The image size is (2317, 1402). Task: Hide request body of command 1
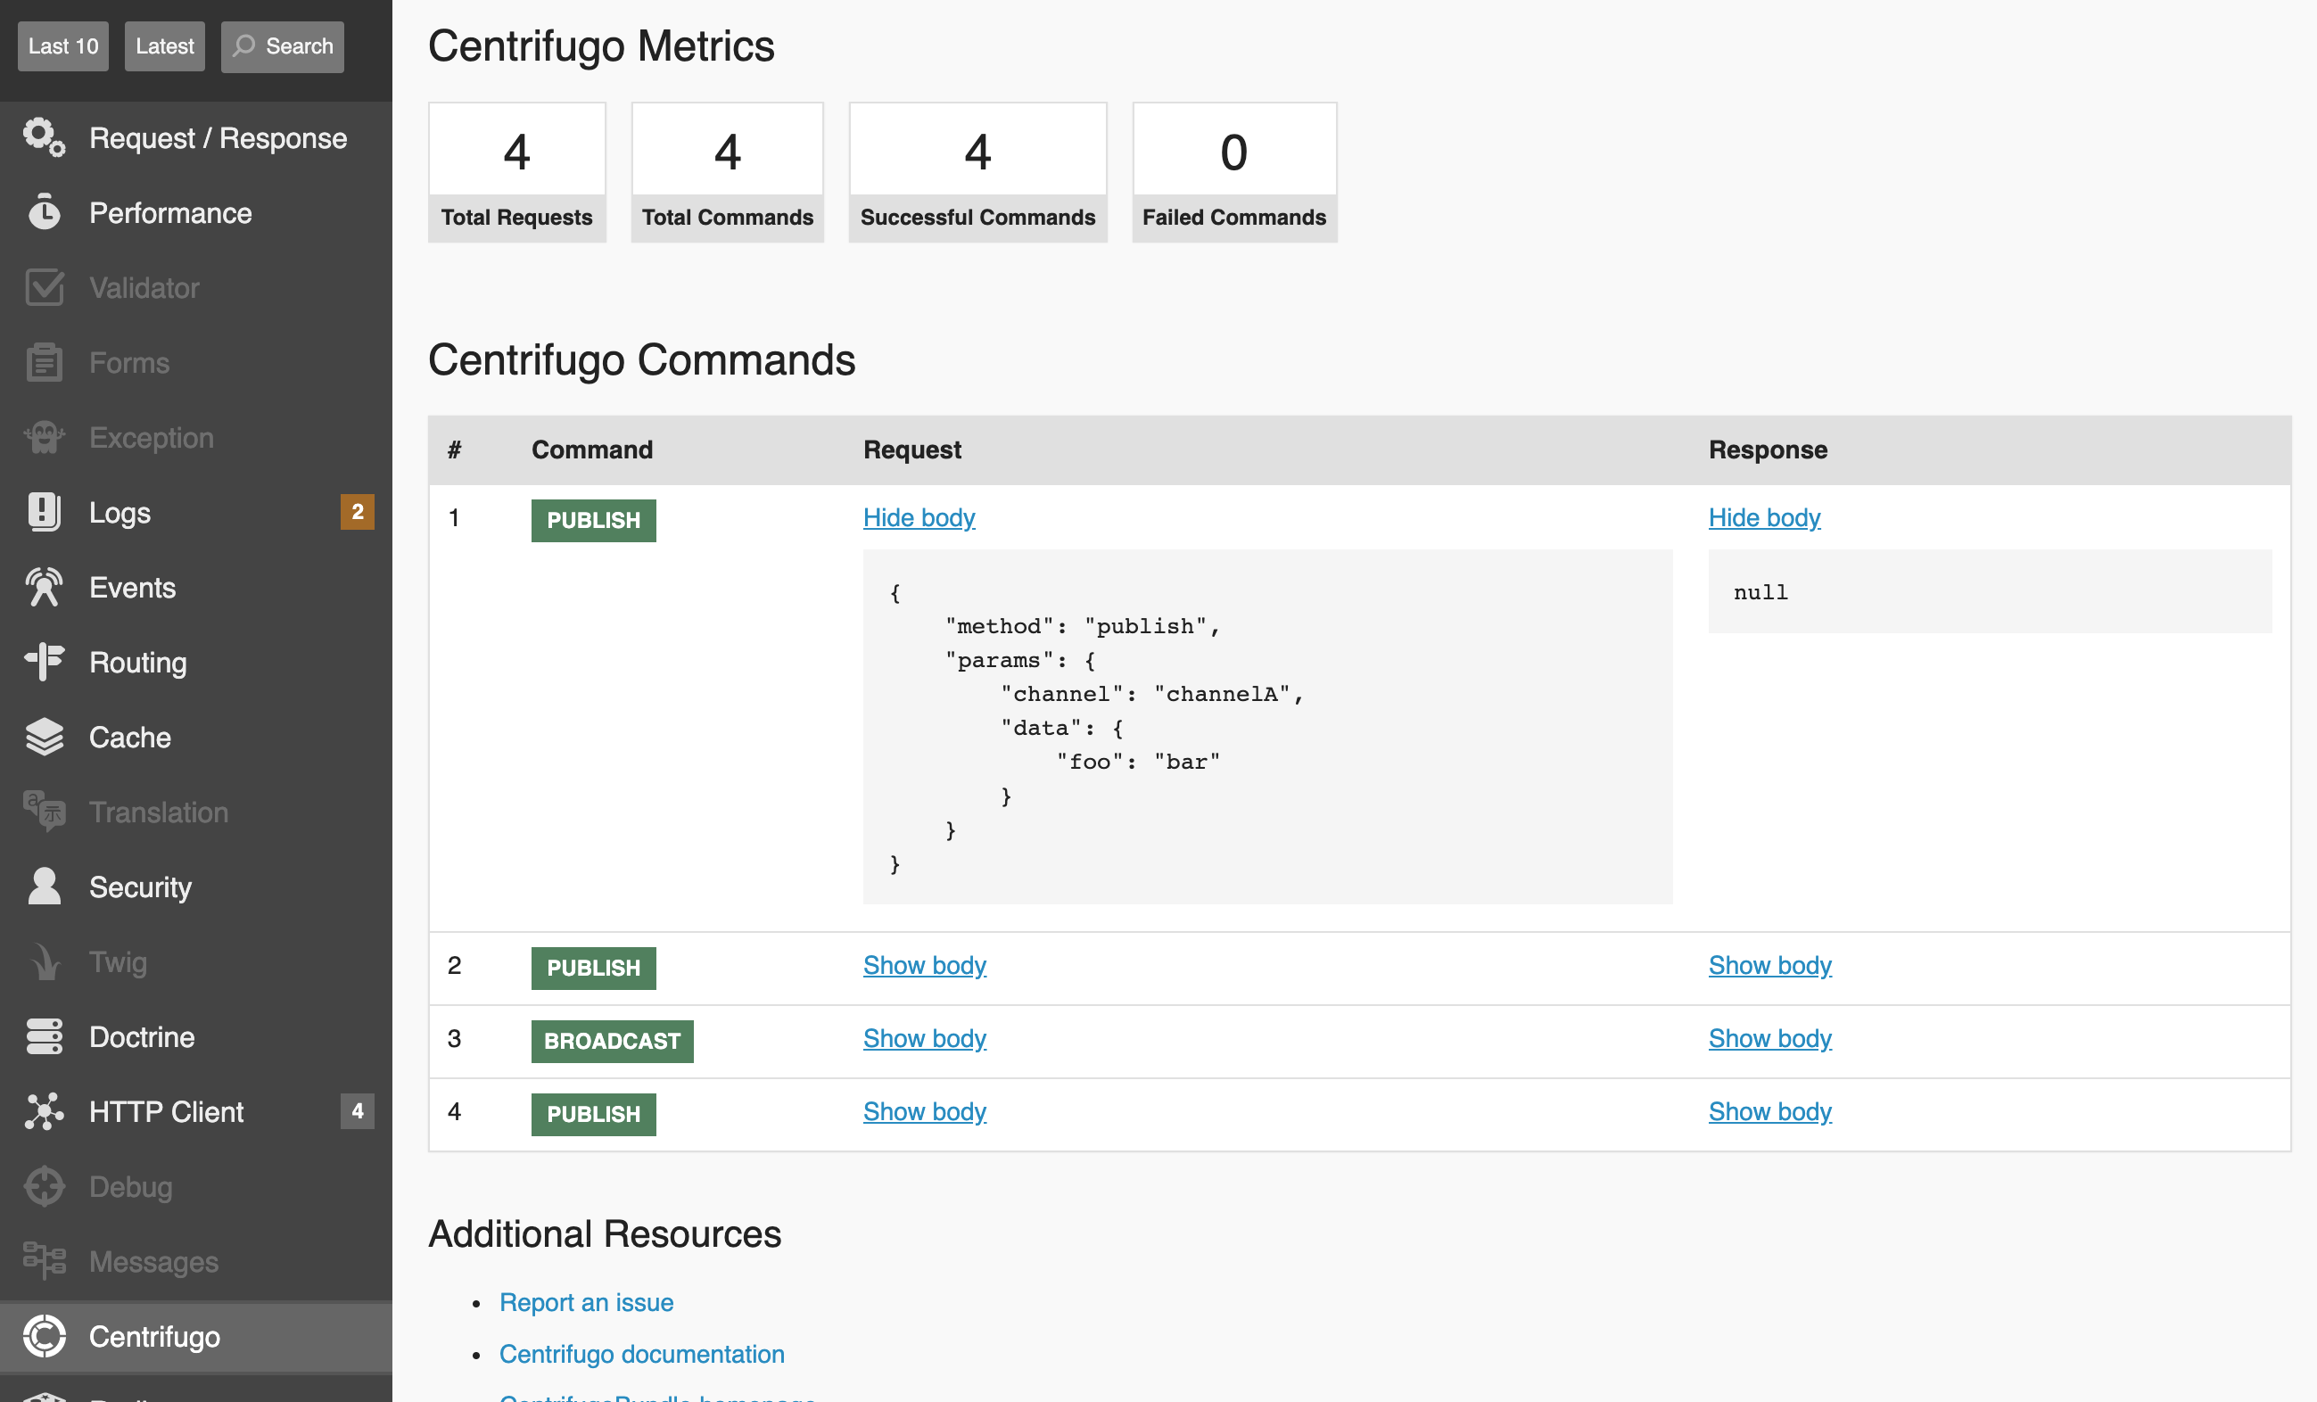[x=919, y=517]
